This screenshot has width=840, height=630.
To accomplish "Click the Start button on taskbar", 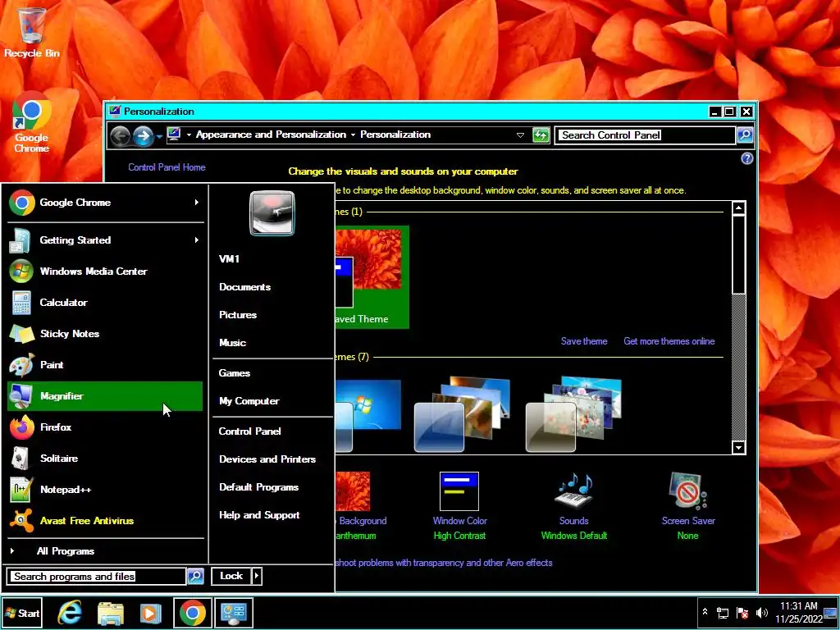I will [x=22, y=614].
